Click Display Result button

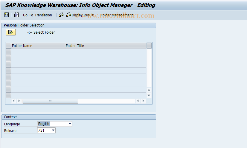click(80, 15)
